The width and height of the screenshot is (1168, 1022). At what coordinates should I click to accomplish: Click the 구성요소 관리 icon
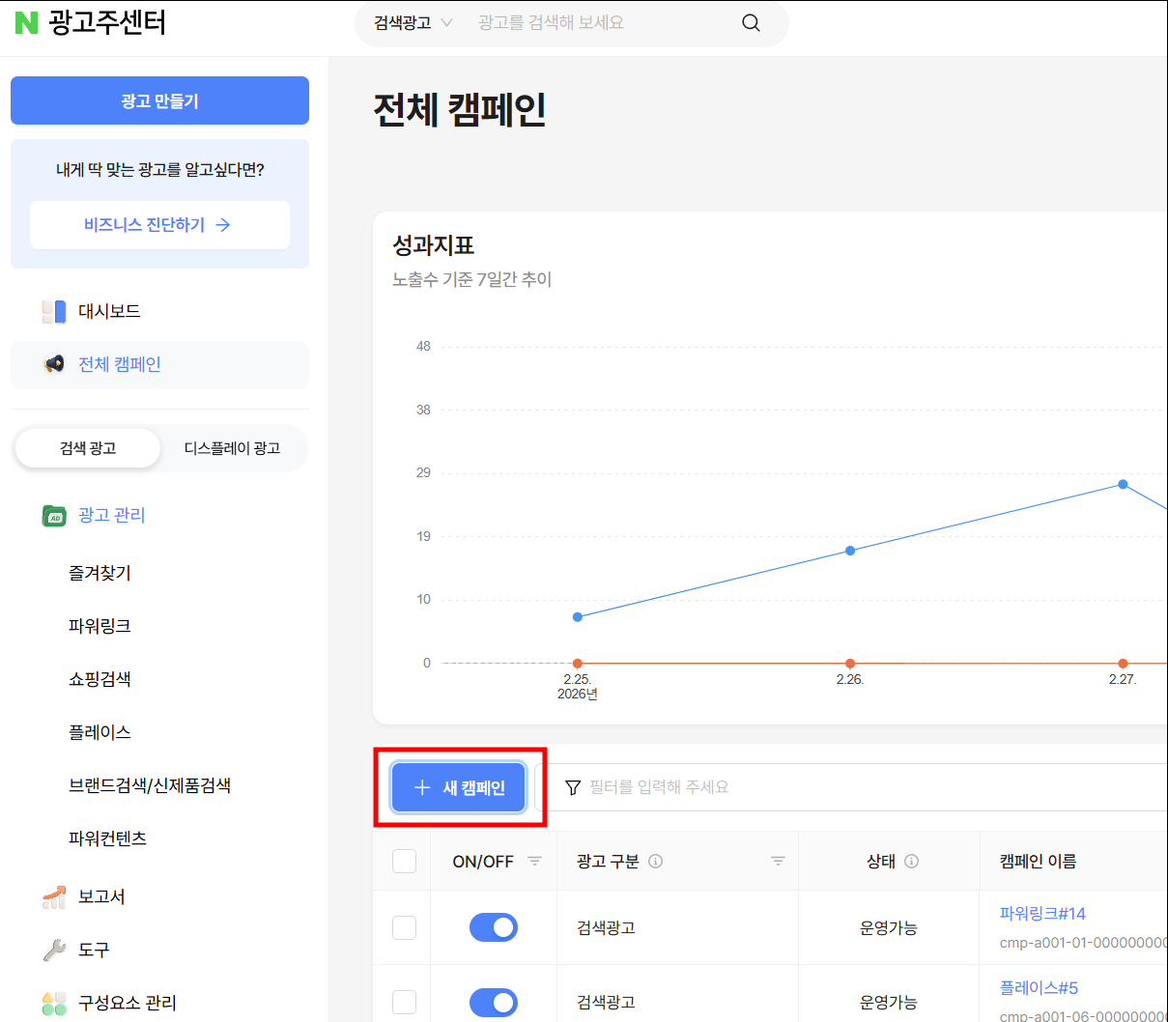pos(54,1003)
